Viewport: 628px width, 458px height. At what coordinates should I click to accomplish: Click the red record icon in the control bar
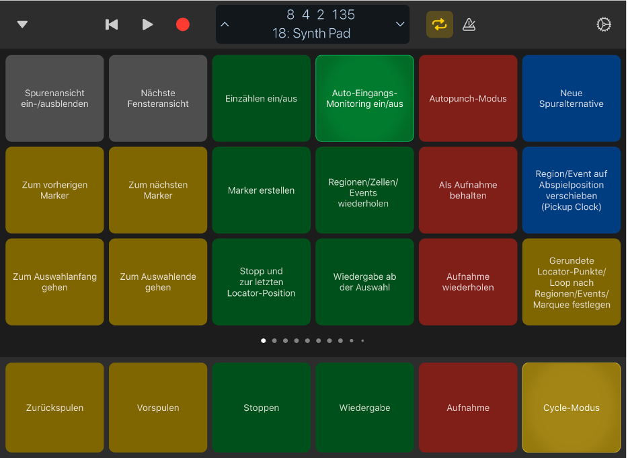[183, 24]
